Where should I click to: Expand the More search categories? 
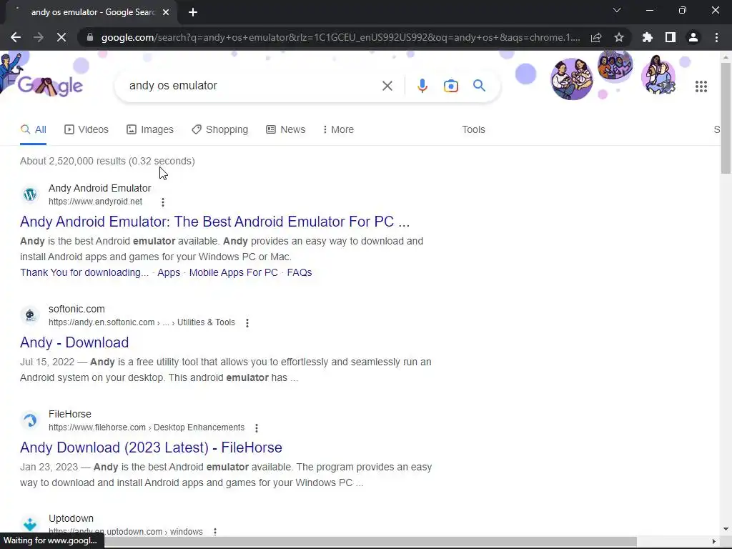point(338,129)
